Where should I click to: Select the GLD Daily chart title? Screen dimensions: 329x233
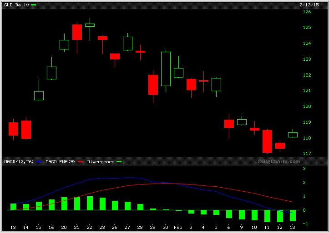16,5
